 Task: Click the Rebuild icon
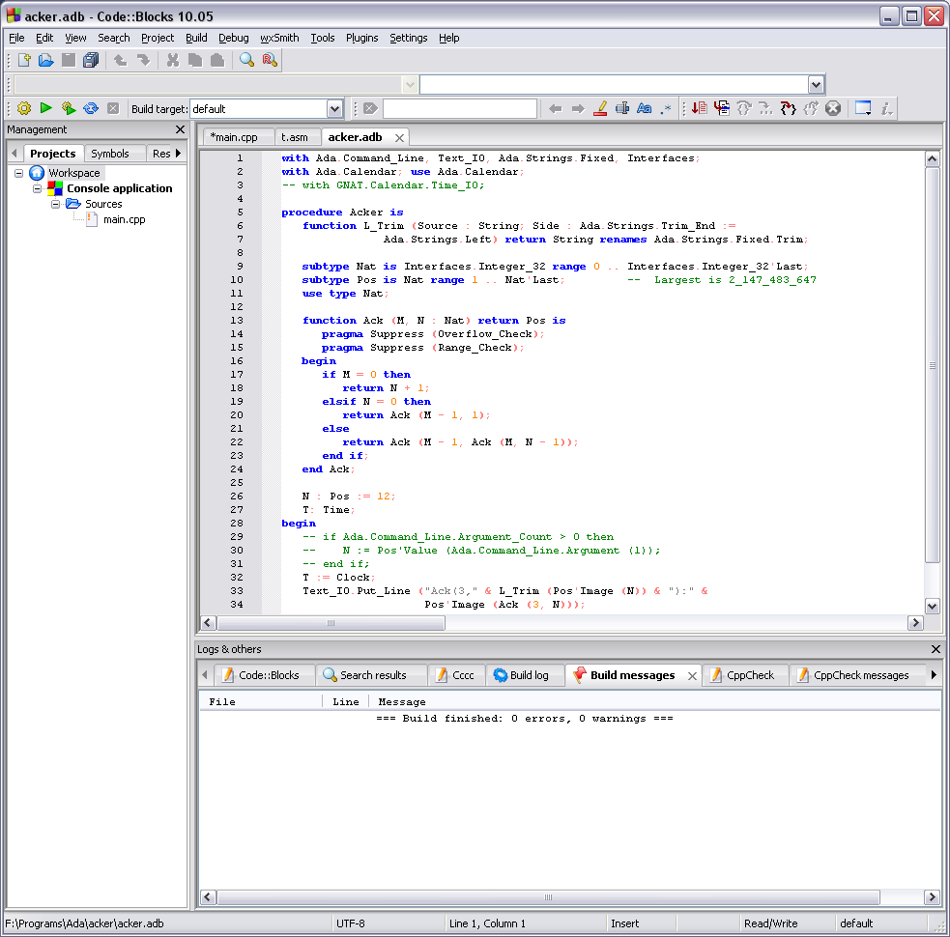click(91, 109)
